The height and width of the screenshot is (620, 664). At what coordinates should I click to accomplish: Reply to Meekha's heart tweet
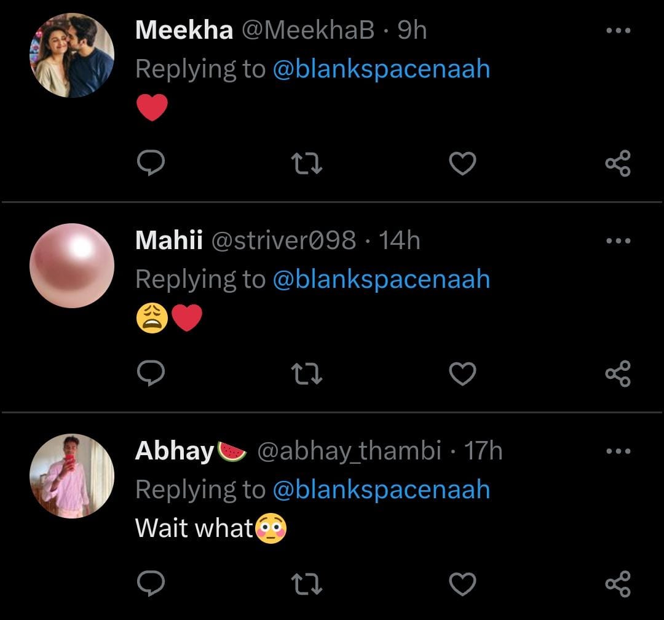(151, 163)
